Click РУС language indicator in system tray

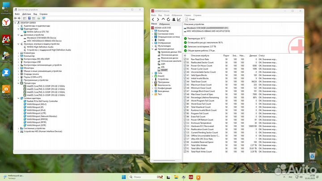tap(290, 177)
